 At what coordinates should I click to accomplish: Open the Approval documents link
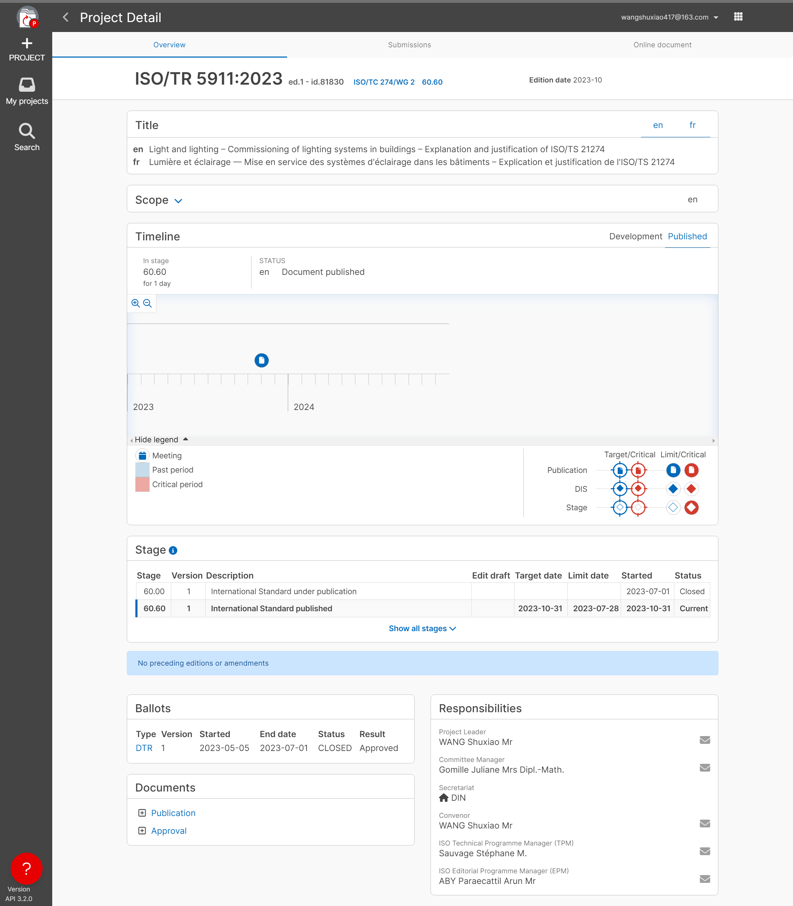169,831
